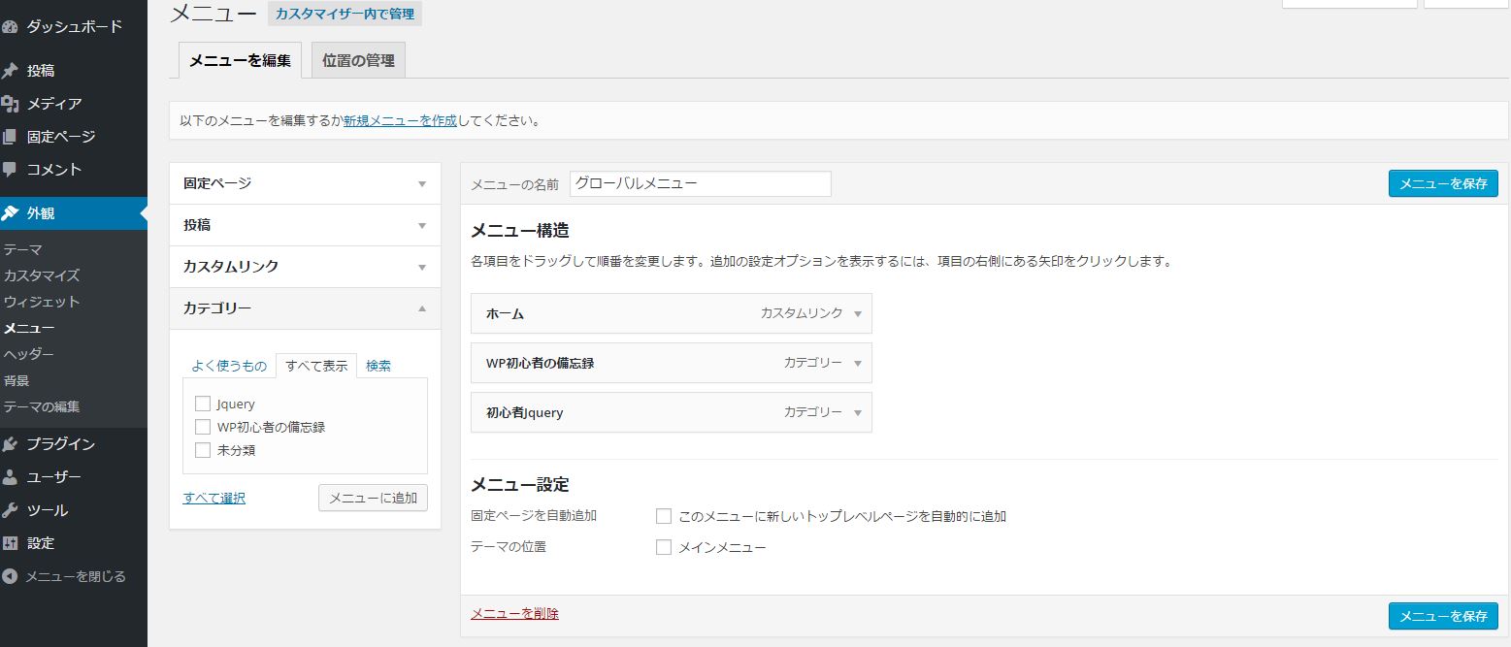Click the メニューの名前 text input field
1511x647 pixels.
coord(700,183)
